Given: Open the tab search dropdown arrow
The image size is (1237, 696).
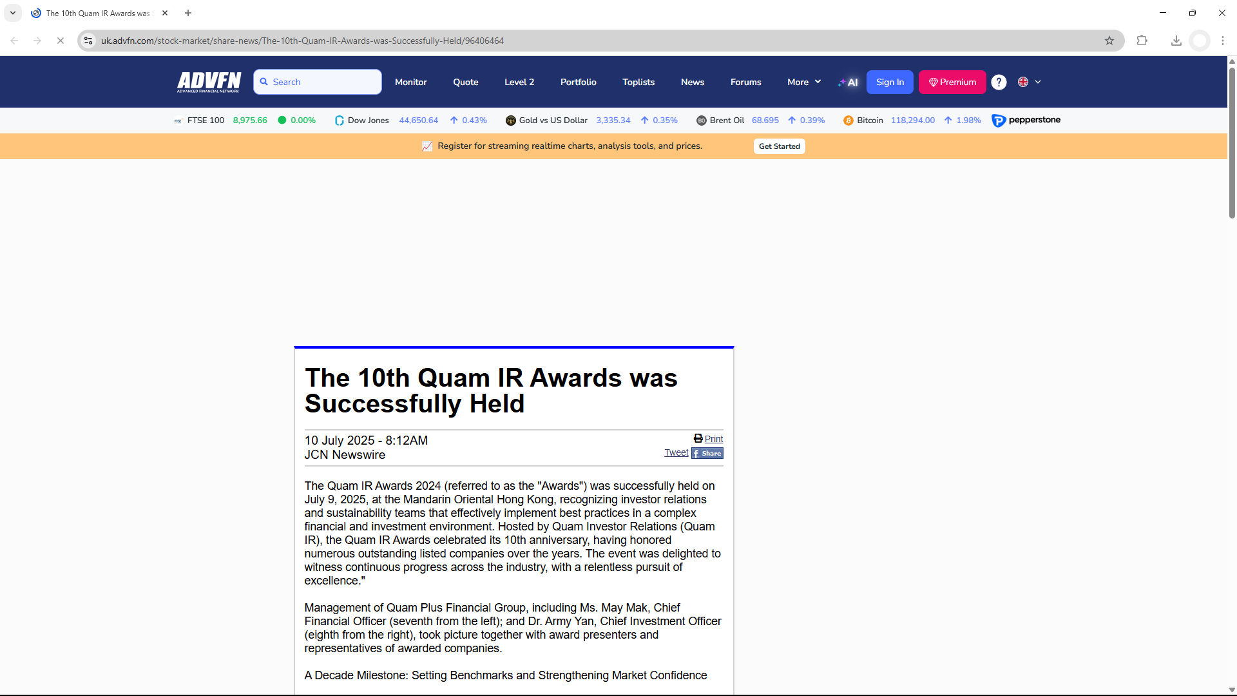Looking at the screenshot, I should pyautogui.click(x=13, y=13).
